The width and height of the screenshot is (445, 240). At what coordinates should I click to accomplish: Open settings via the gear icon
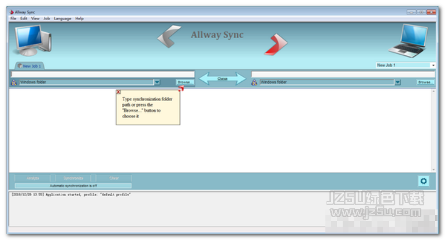click(424, 181)
